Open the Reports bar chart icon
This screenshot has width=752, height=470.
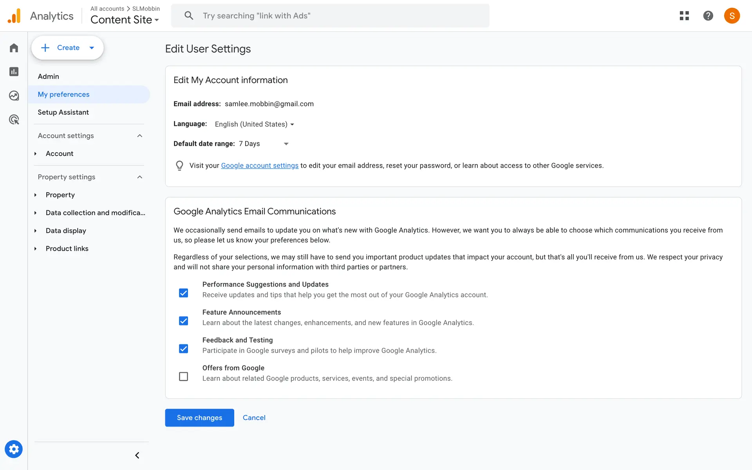(x=14, y=72)
